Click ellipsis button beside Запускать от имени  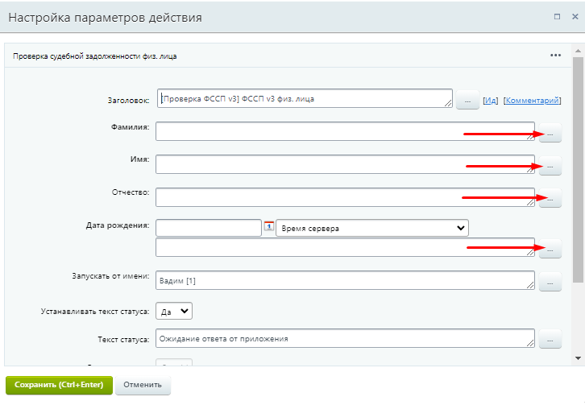pyautogui.click(x=550, y=282)
